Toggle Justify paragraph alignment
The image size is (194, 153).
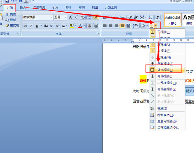(122, 26)
